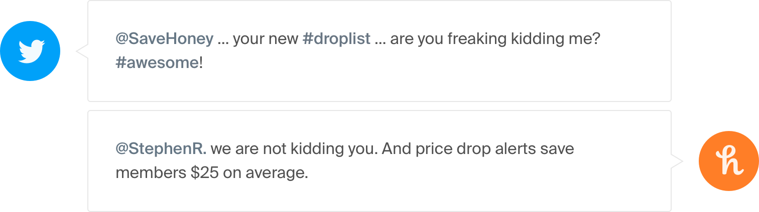Viewport: 759px width, 212px height.
Task: Open the #droplist hashtag link
Action: [x=337, y=39]
